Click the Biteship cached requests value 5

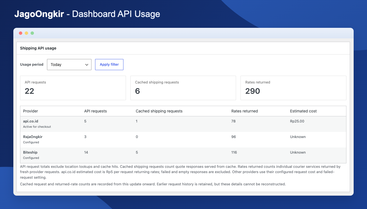pyautogui.click(x=137, y=153)
